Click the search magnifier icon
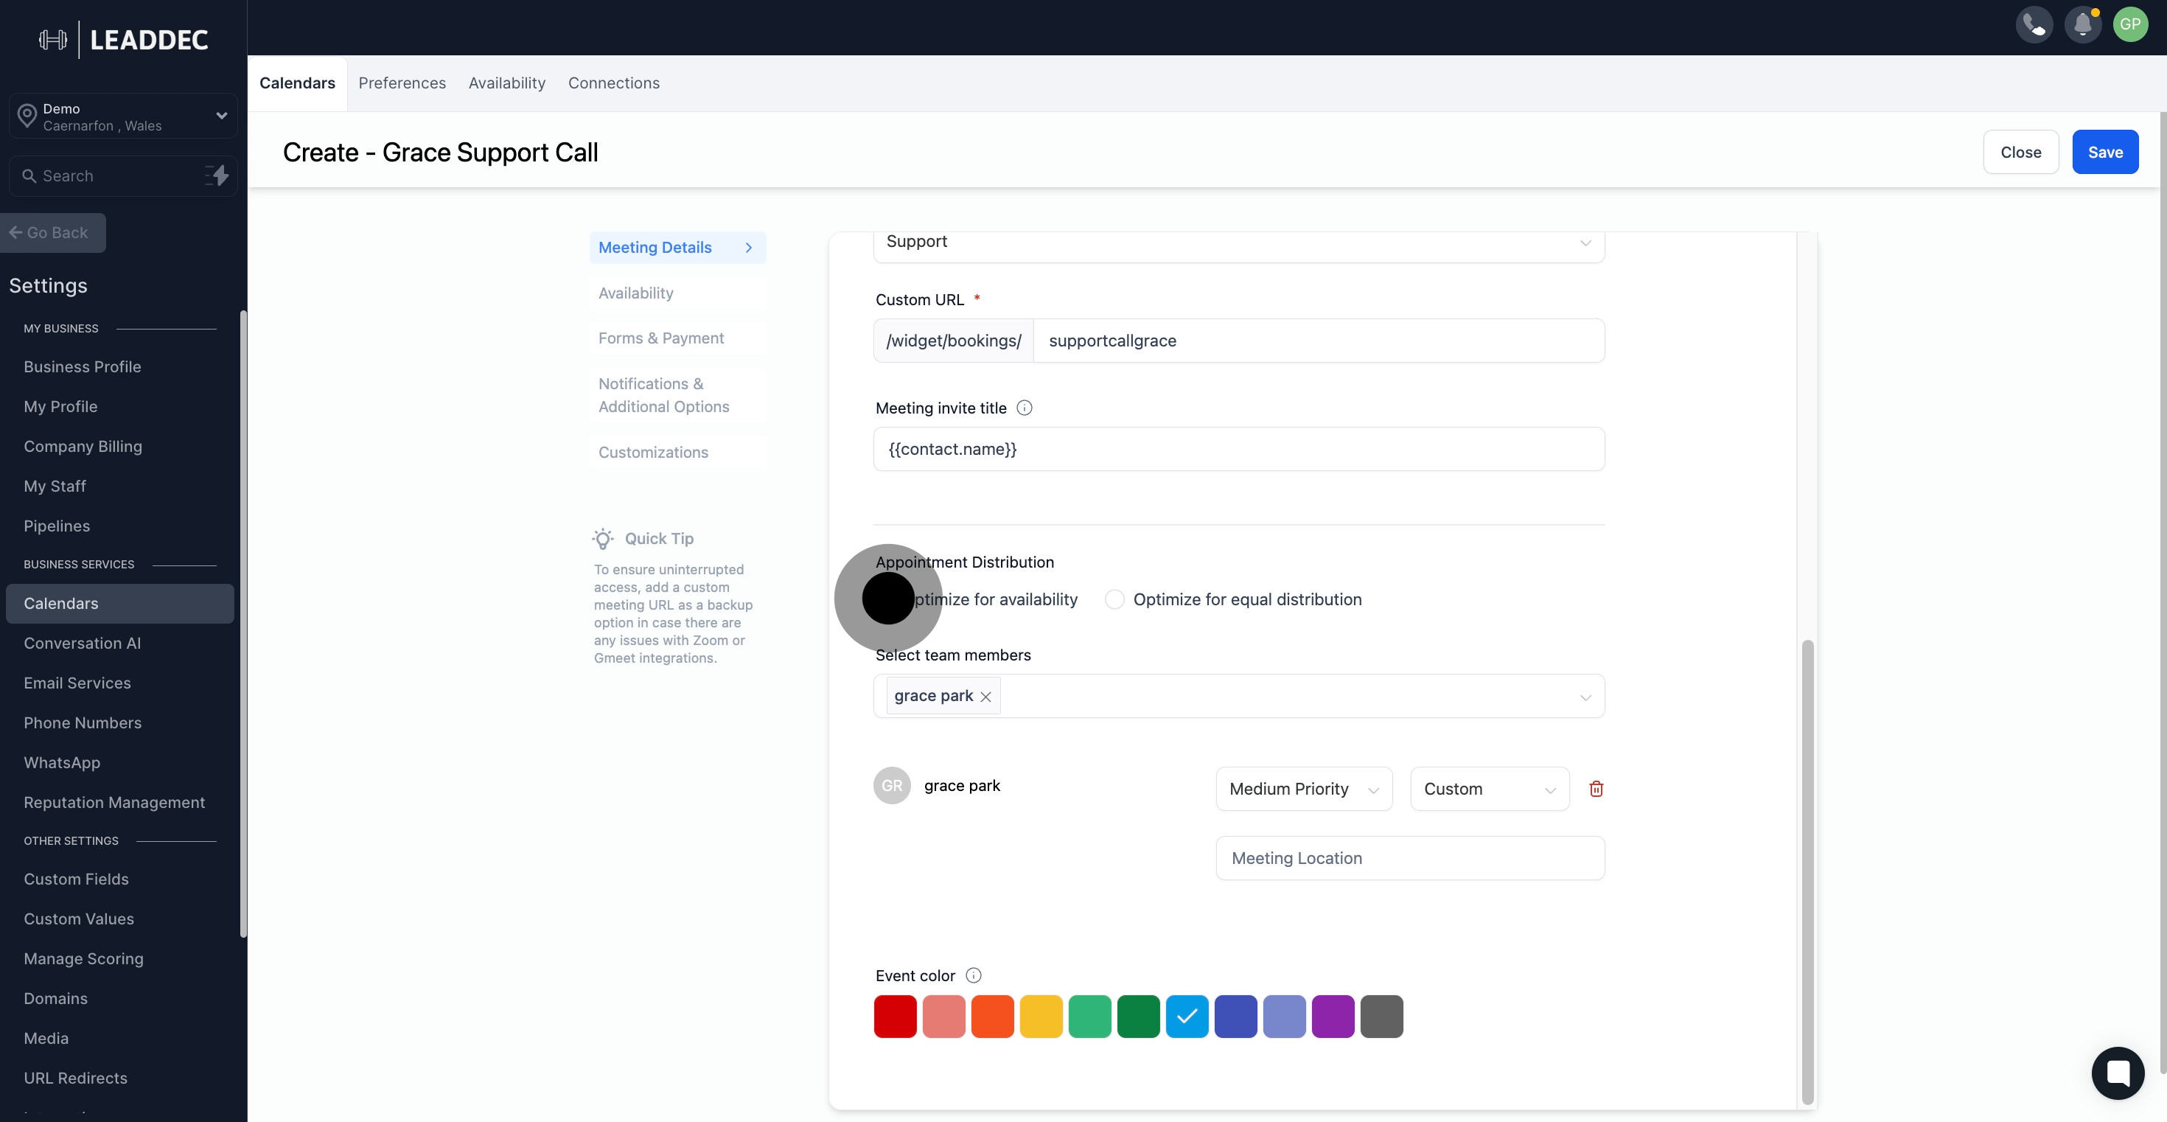The height and width of the screenshot is (1122, 2167). click(29, 175)
